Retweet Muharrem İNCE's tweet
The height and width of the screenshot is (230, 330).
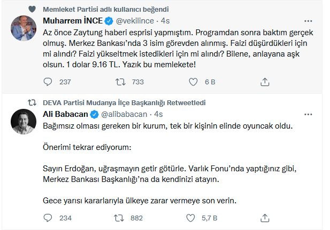(121, 82)
